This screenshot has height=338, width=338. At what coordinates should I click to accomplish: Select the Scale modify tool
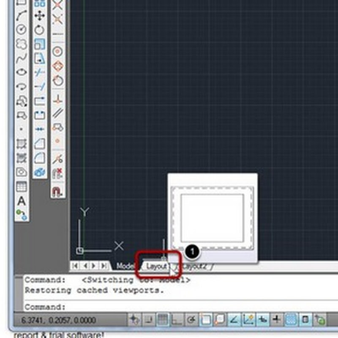click(x=40, y=44)
